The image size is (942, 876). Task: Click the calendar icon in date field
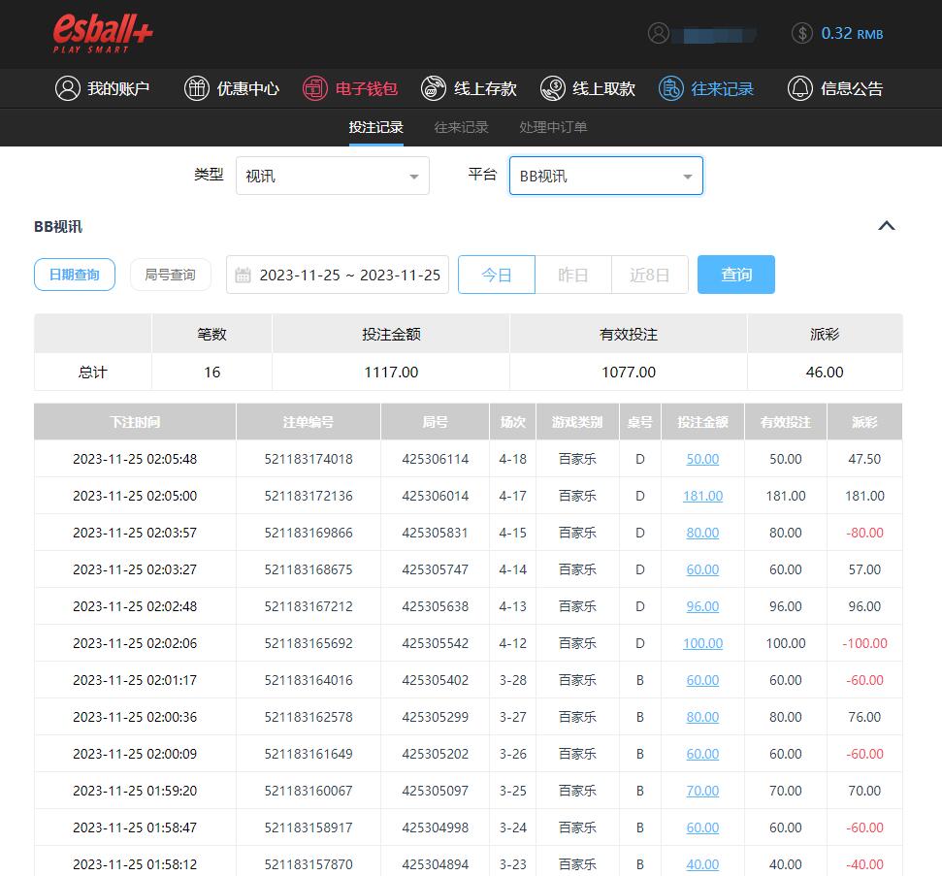click(243, 276)
